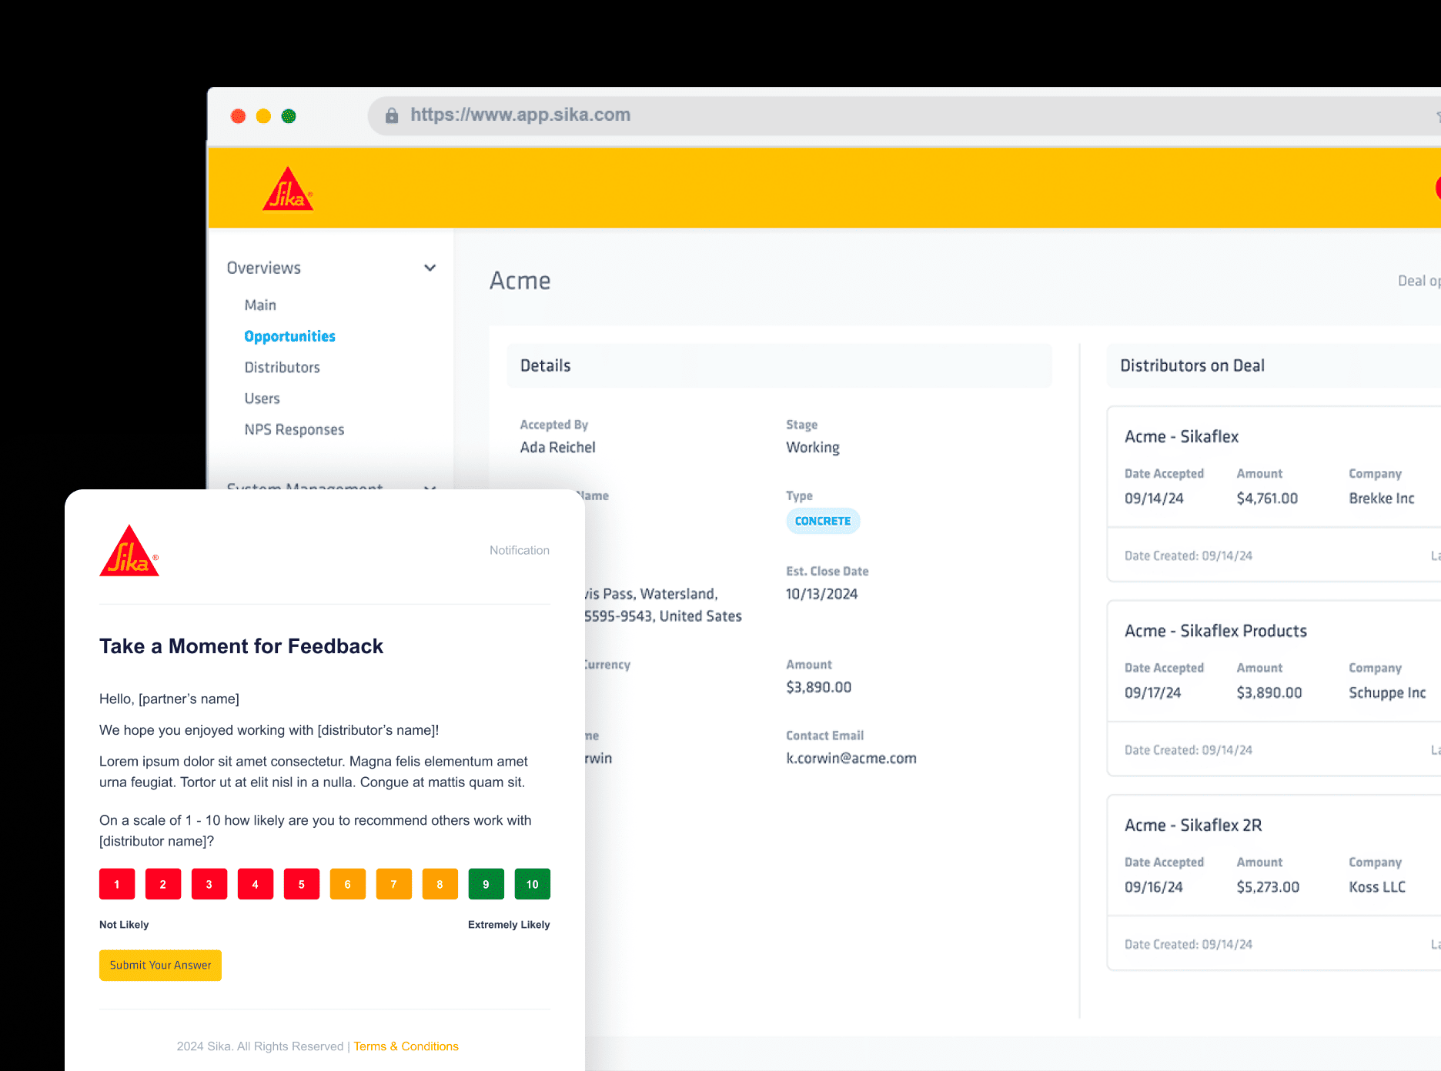Screen dimensions: 1441x1071
Task: Click the Sika logo in yellow header
Action: pyautogui.click(x=287, y=189)
